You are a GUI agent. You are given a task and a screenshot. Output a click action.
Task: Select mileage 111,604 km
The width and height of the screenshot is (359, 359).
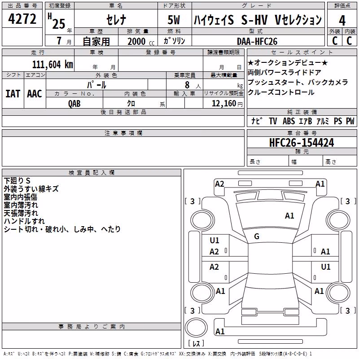click(x=53, y=65)
